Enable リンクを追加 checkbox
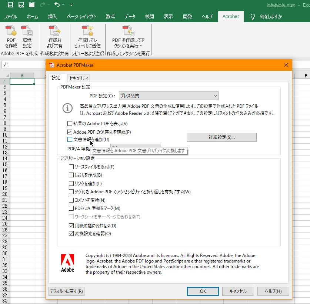The image size is (310, 304). tap(71, 184)
